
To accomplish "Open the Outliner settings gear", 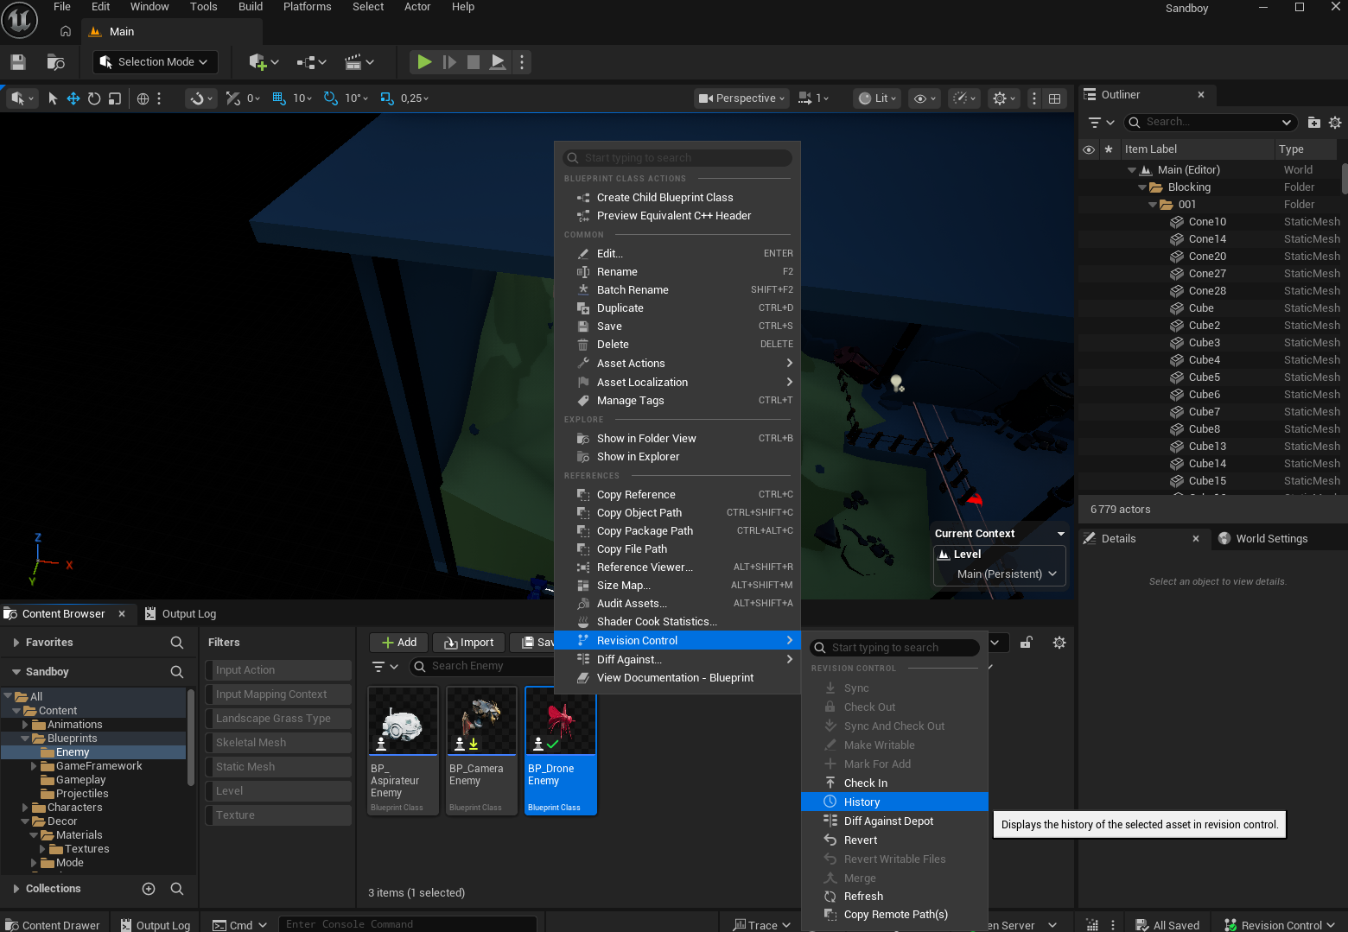I will 1335,123.
